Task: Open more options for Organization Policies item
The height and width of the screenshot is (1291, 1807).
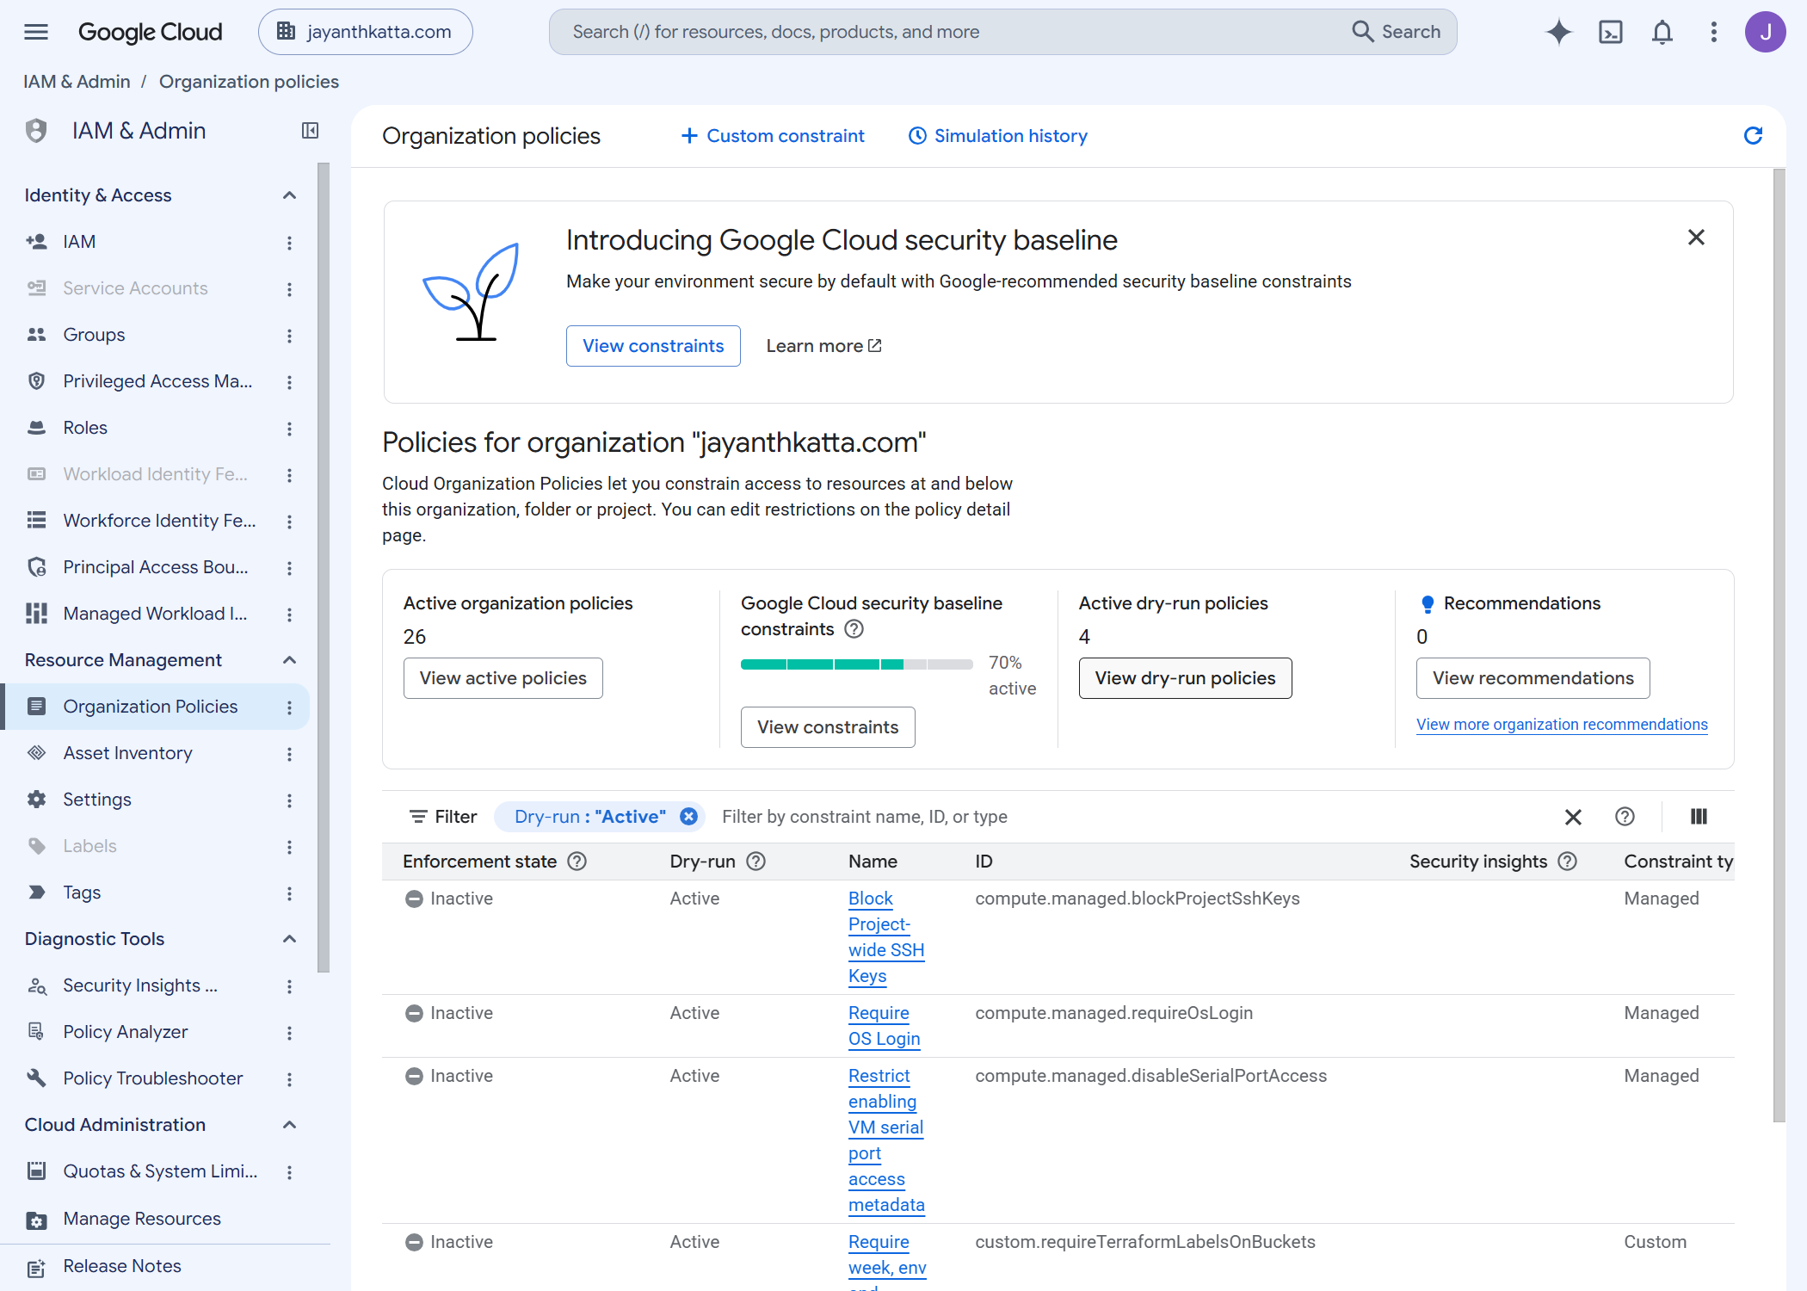Action: point(289,707)
